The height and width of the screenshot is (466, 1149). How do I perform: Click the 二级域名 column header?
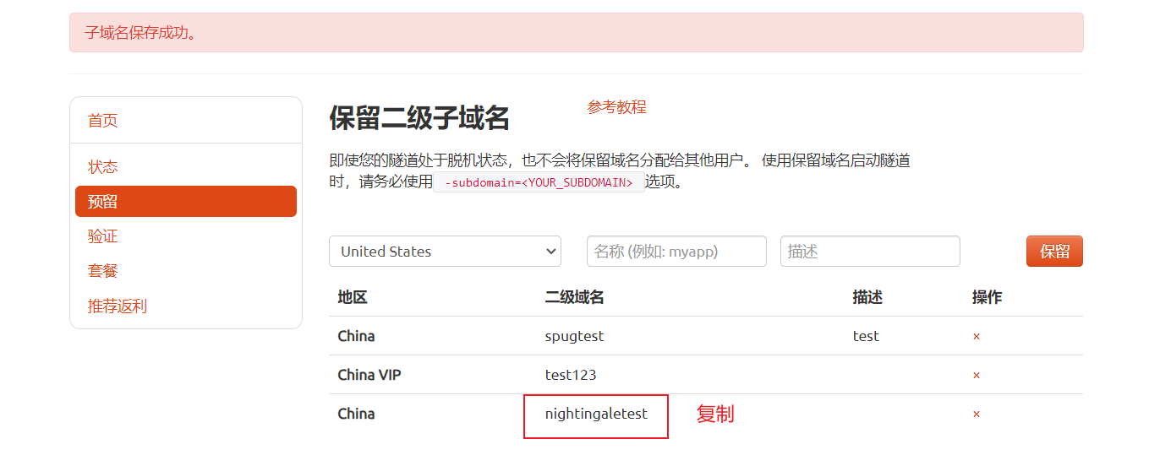click(x=575, y=297)
